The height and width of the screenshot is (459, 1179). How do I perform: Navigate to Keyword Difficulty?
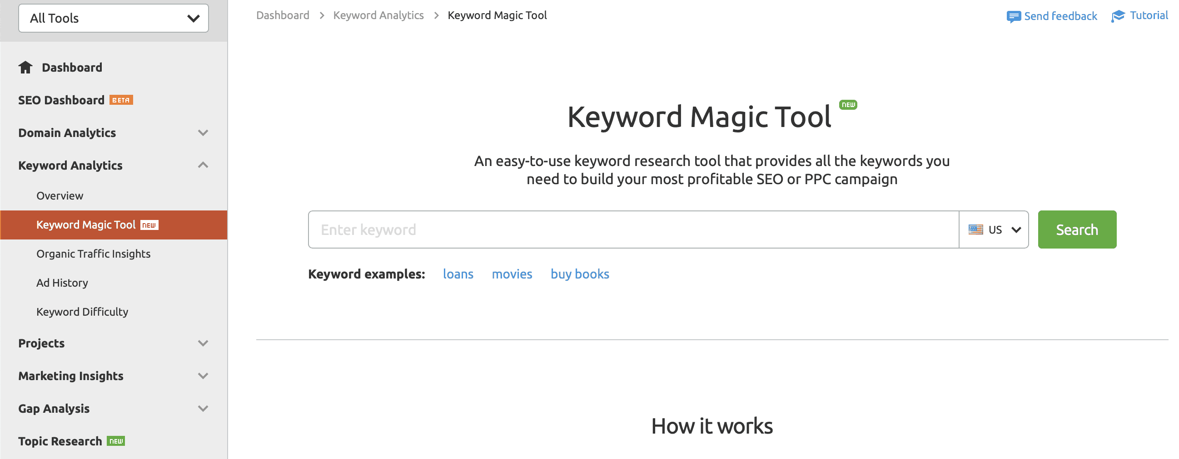click(x=82, y=312)
